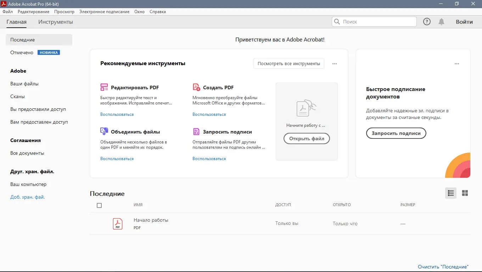Open the help question mark icon
This screenshot has width=482, height=272.
[x=426, y=22]
